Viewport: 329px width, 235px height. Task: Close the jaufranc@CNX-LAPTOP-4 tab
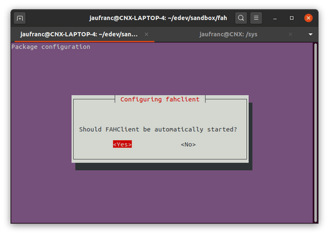pos(147,34)
